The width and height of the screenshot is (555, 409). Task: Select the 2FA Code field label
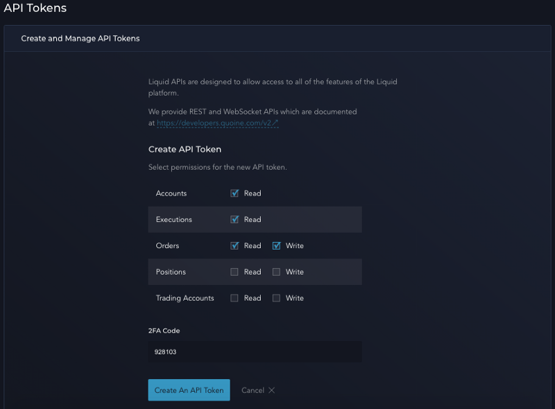164,331
